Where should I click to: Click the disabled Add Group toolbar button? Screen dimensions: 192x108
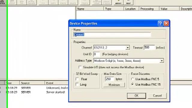pos(12,2)
